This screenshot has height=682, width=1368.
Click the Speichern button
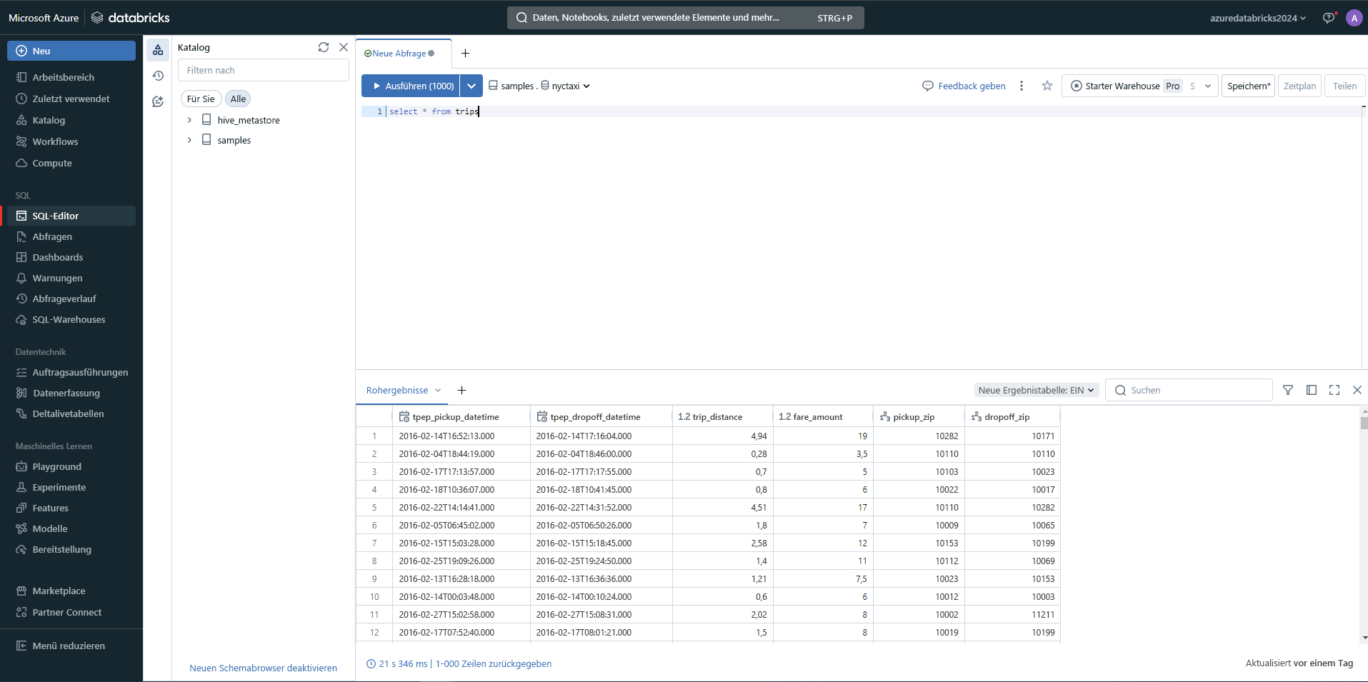[1248, 86]
